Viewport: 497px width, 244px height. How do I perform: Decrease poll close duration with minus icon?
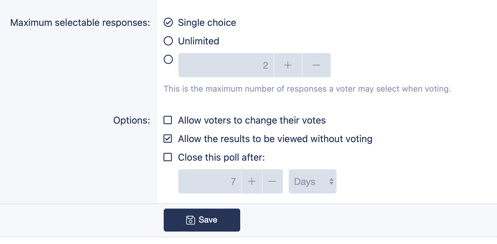point(272,181)
